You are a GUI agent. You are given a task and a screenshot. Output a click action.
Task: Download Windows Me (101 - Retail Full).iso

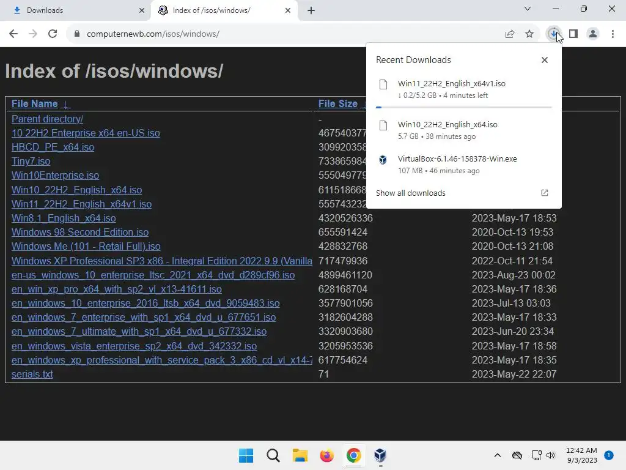(x=86, y=247)
